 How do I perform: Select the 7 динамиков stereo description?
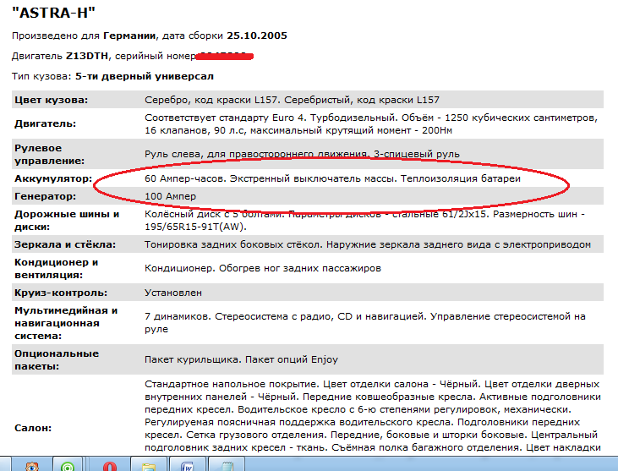point(365,323)
